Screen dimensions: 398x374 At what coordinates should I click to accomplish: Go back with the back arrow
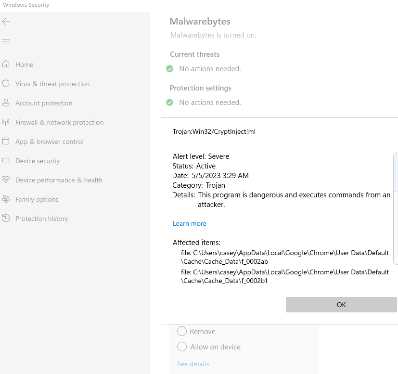(6, 22)
